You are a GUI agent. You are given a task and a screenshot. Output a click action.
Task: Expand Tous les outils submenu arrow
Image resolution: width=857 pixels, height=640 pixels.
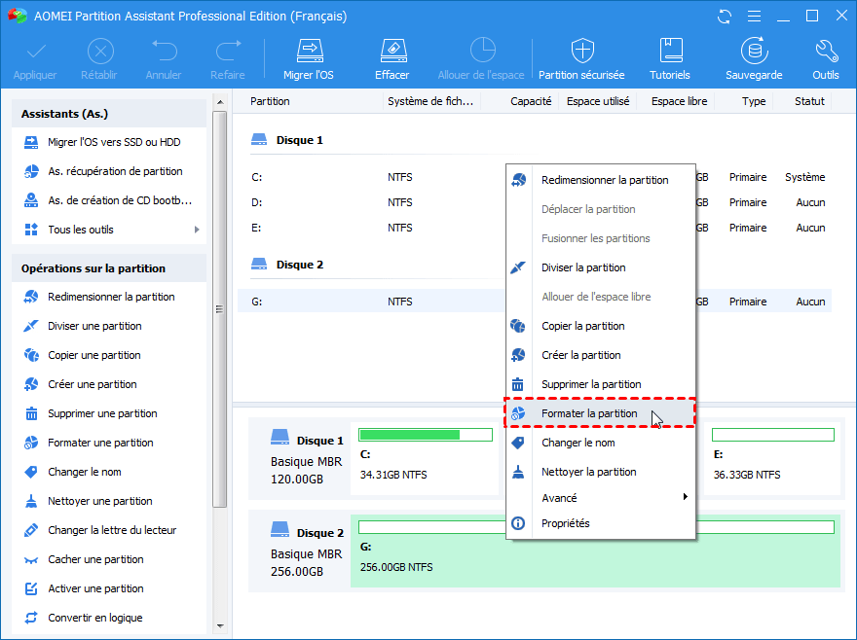(x=197, y=230)
